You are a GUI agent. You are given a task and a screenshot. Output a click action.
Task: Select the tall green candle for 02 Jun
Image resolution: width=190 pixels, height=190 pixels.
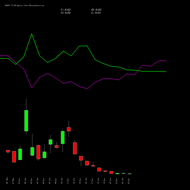tap(26, 120)
